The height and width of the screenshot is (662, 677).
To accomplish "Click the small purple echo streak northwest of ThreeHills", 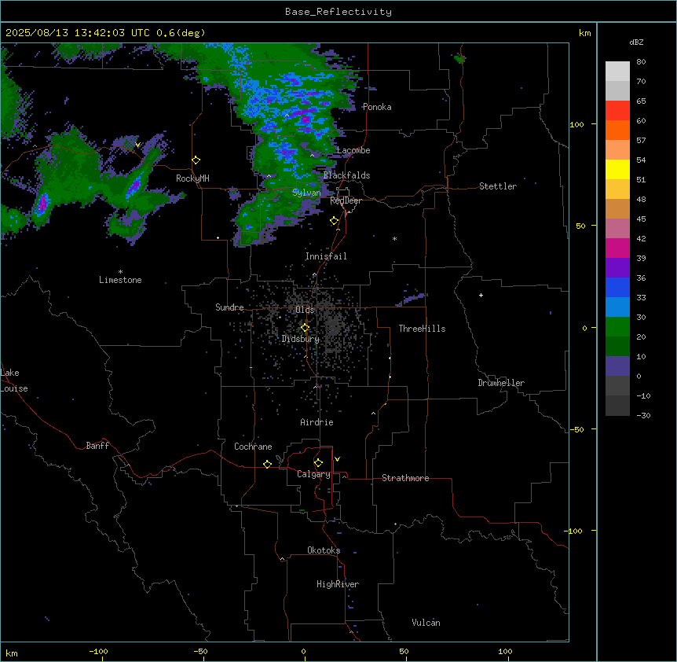I will pos(411,299).
